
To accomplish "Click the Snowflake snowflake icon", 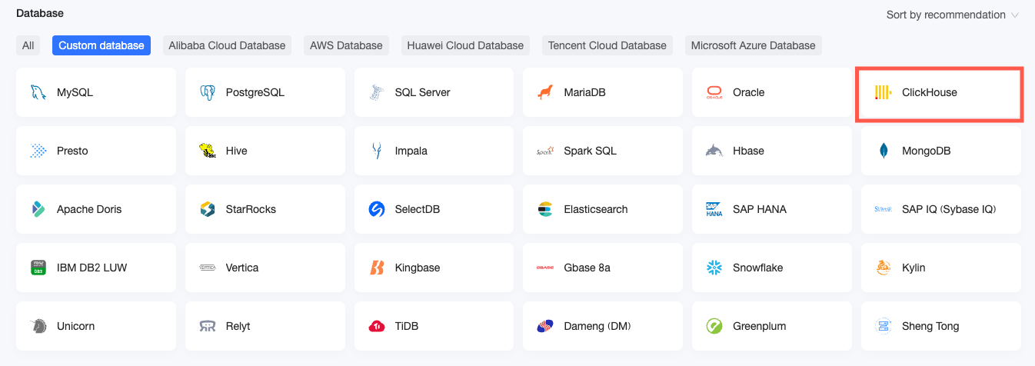I will click(x=714, y=268).
